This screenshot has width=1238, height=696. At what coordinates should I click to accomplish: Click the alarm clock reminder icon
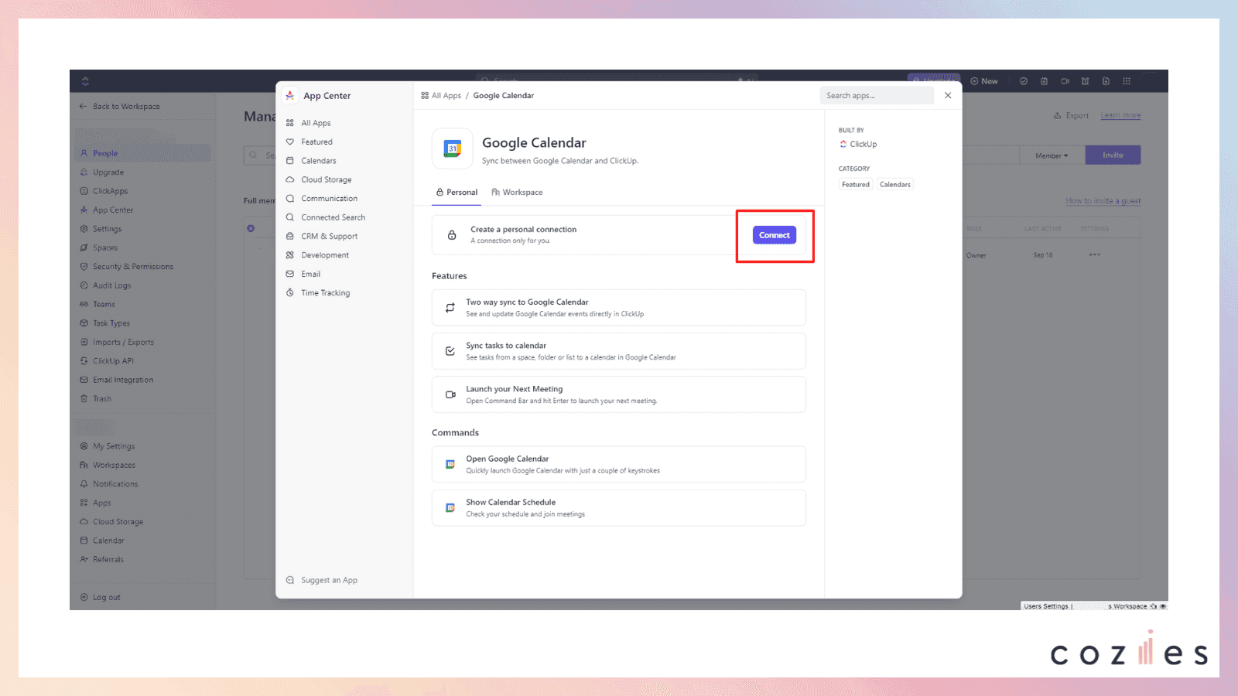pyautogui.click(x=1086, y=81)
